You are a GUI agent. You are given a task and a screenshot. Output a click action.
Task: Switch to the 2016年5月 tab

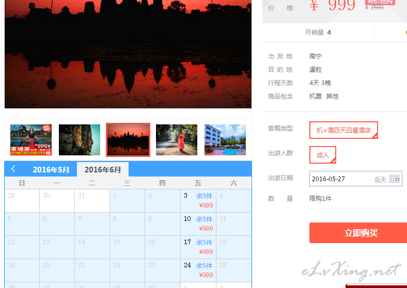pyautogui.click(x=51, y=170)
